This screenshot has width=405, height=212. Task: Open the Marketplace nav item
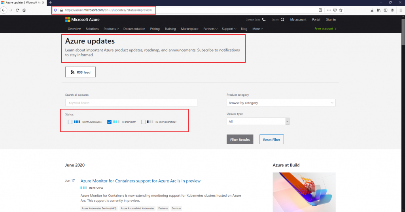(189, 29)
